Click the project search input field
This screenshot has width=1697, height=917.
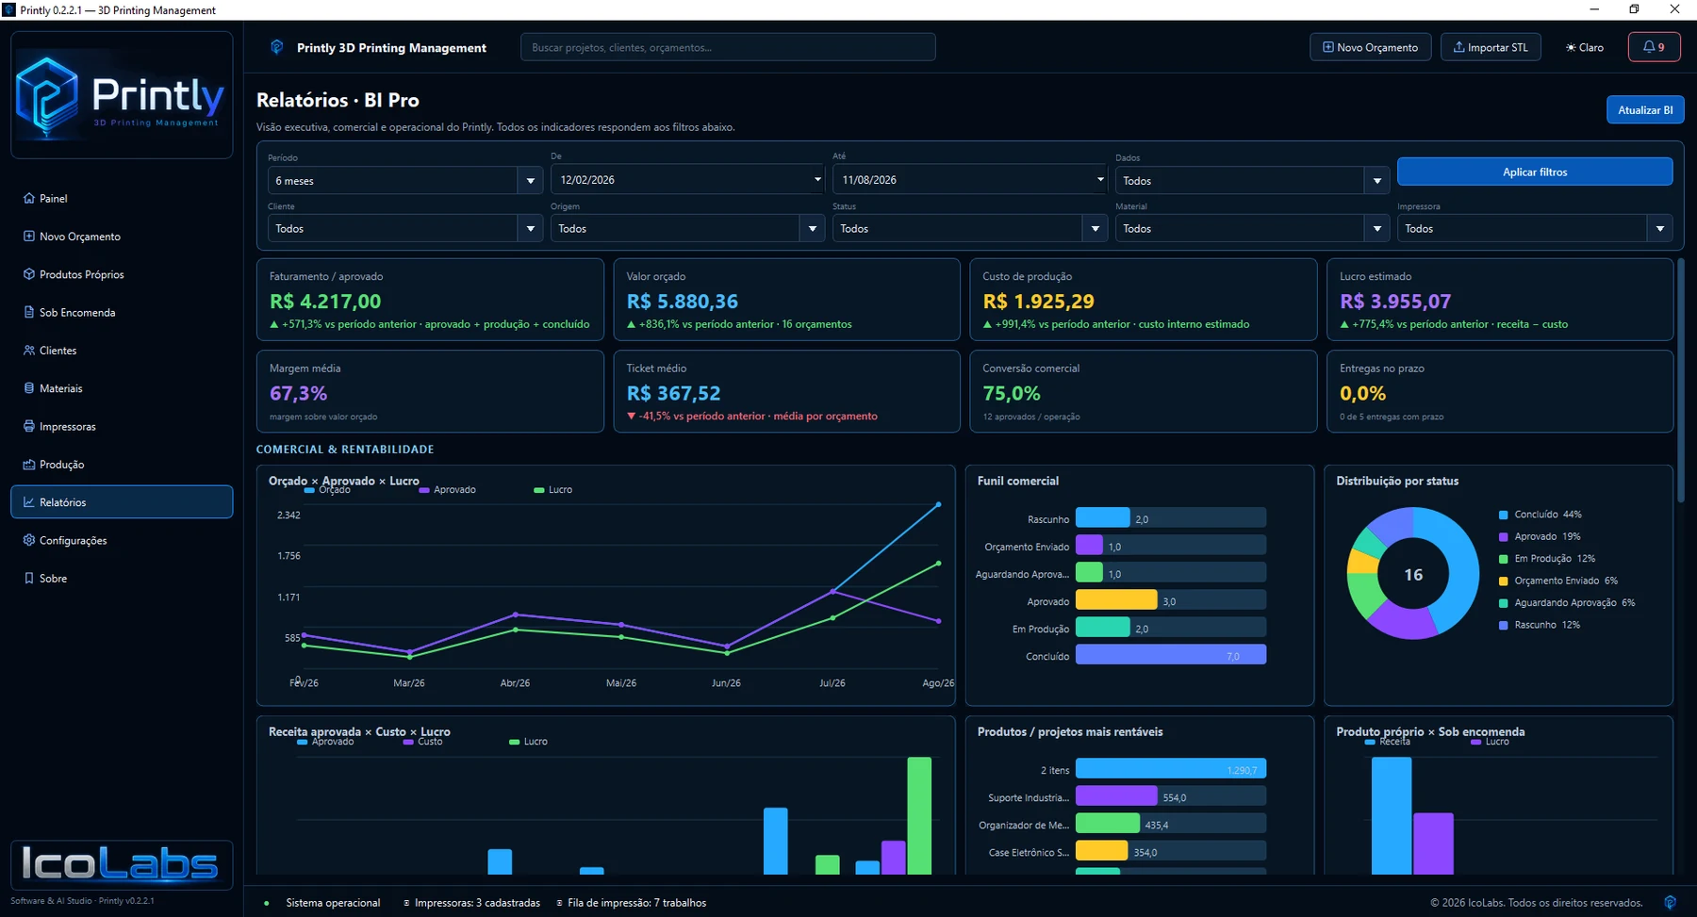tap(728, 47)
